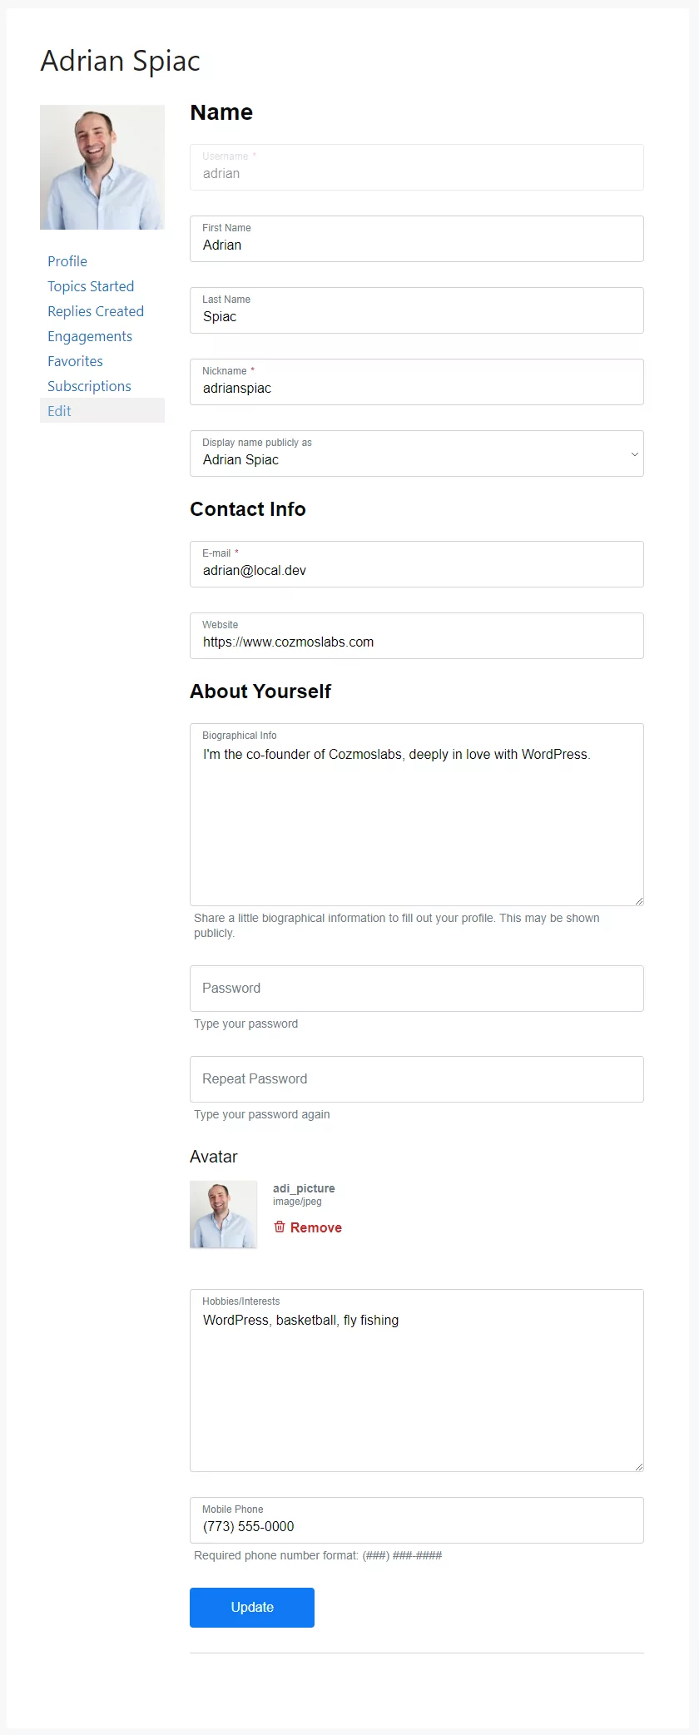Click the large profile photo

(x=102, y=167)
